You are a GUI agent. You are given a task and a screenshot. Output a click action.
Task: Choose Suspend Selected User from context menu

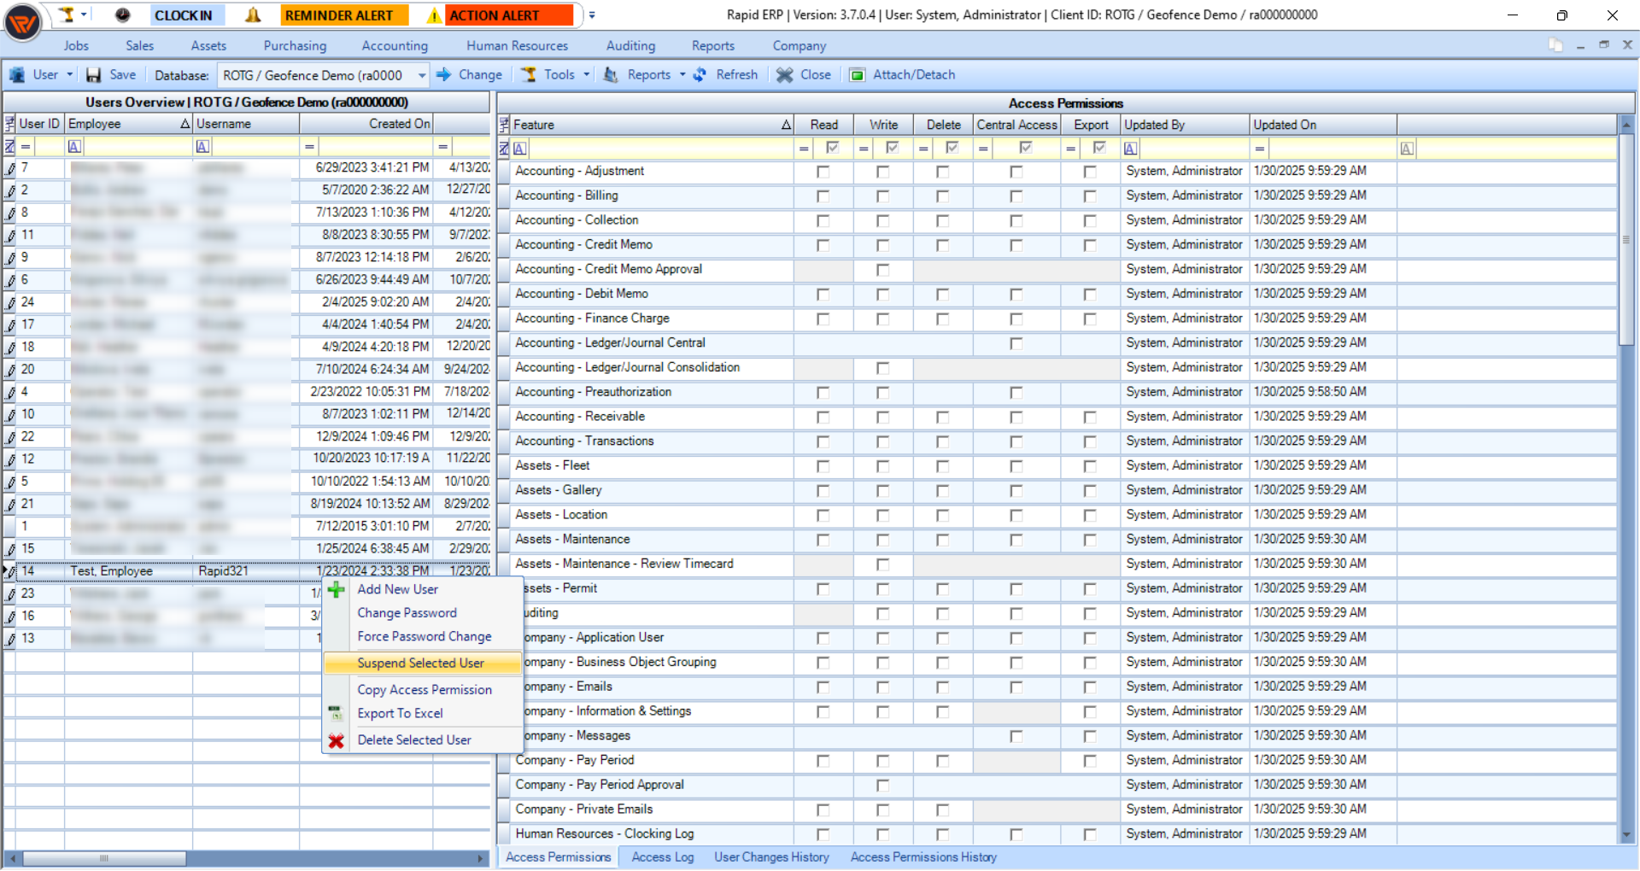[422, 663]
